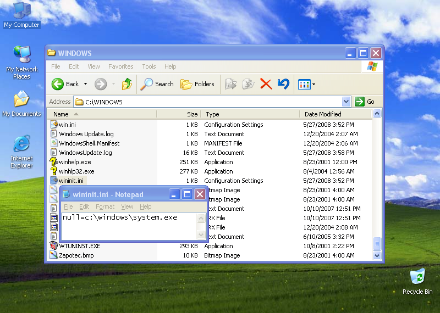Click the WTUNINST.EXE file name

pyautogui.click(x=80, y=246)
